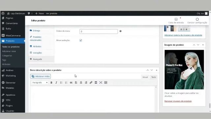Click Concluir configuração circle icon
This screenshot has height=119, width=211.
197,19
